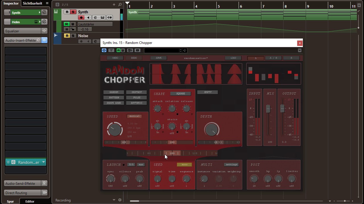
Task: Expand the Synth track name arrow in Inspector
Action: [40, 12]
